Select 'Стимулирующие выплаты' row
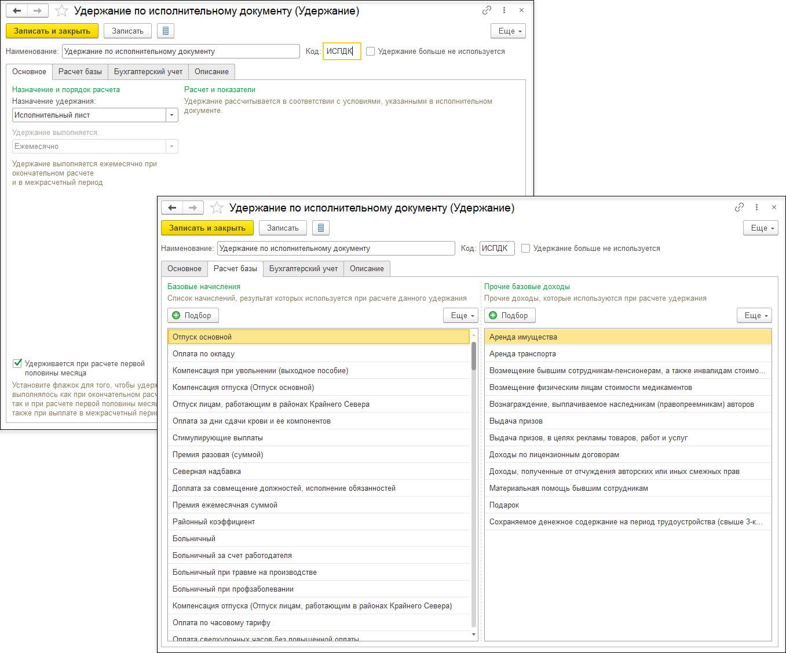The height and width of the screenshot is (653, 786). click(x=319, y=437)
